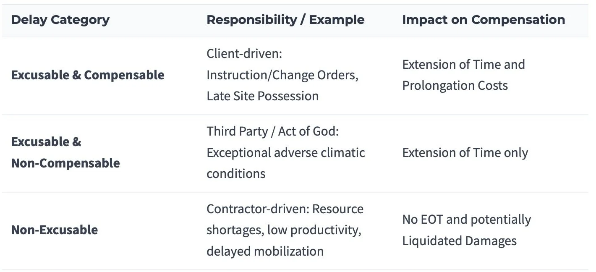
Task: Select the Excusable & Compensable cell
Action: tap(88, 75)
